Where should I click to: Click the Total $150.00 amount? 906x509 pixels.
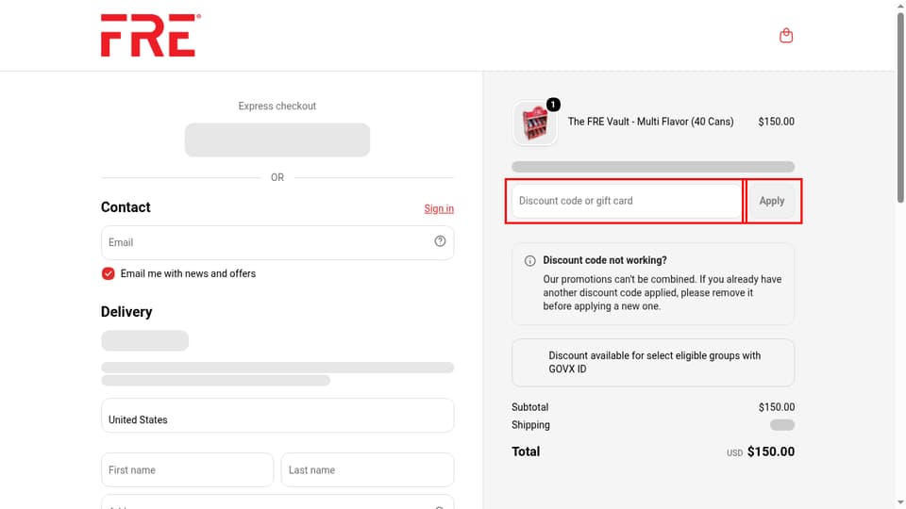pos(771,452)
